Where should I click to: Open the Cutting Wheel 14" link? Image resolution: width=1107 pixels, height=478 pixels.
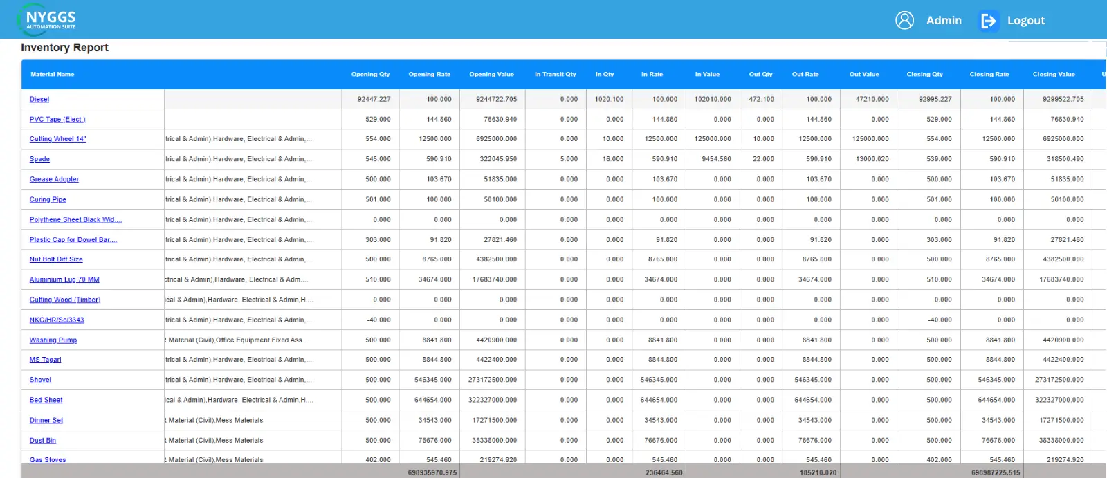tap(58, 139)
